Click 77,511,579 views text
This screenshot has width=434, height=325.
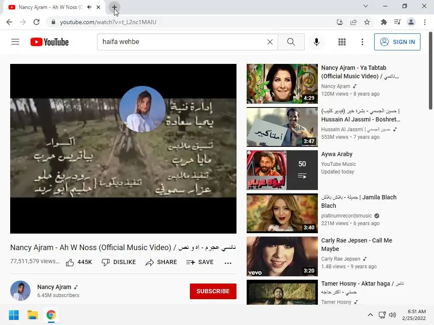[35, 261]
